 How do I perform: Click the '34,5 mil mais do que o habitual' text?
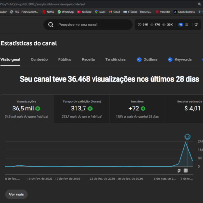(x=26, y=117)
